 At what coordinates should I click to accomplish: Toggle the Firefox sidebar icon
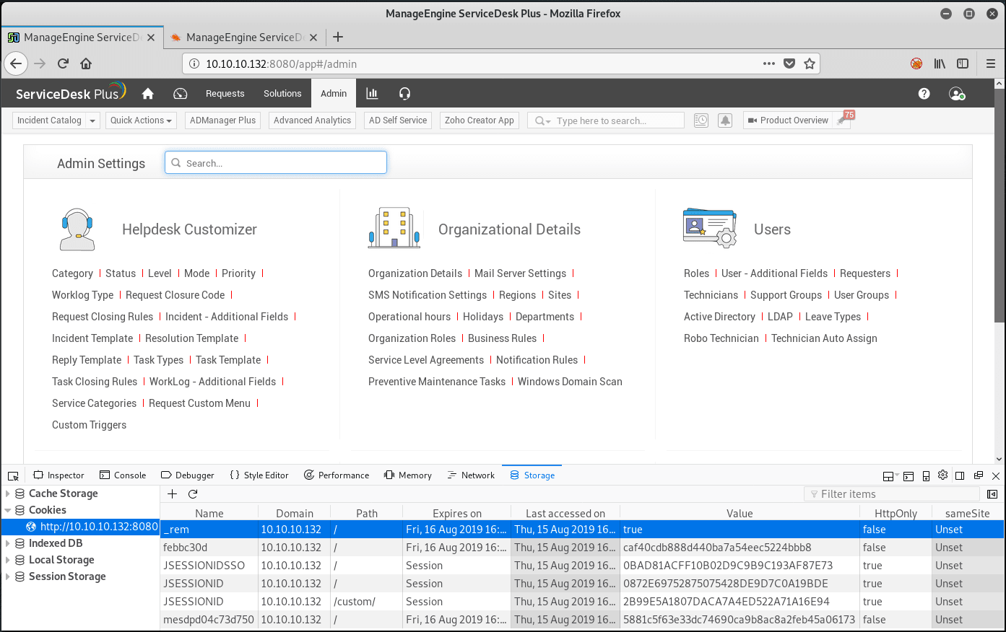[963, 63]
